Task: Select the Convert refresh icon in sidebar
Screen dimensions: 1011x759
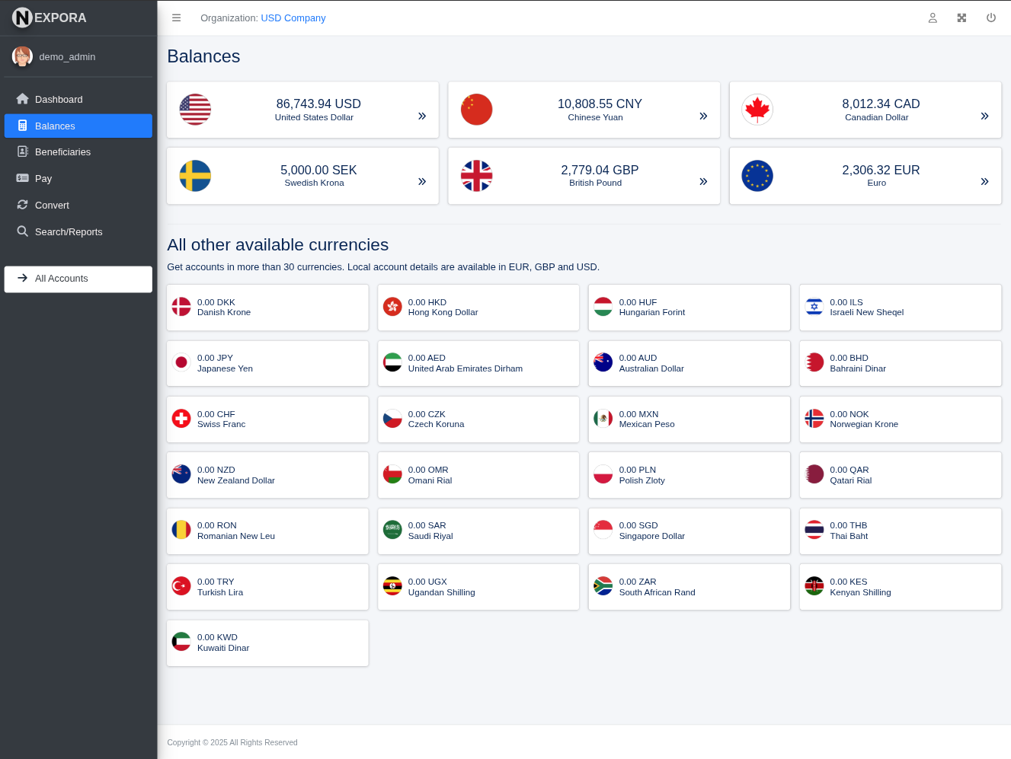Action: [x=23, y=205]
